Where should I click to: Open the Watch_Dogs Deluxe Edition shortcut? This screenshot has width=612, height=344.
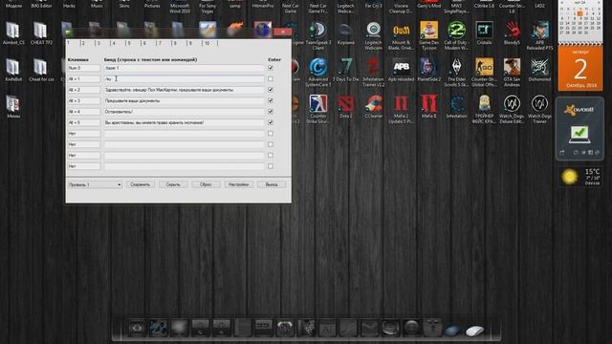(x=512, y=109)
